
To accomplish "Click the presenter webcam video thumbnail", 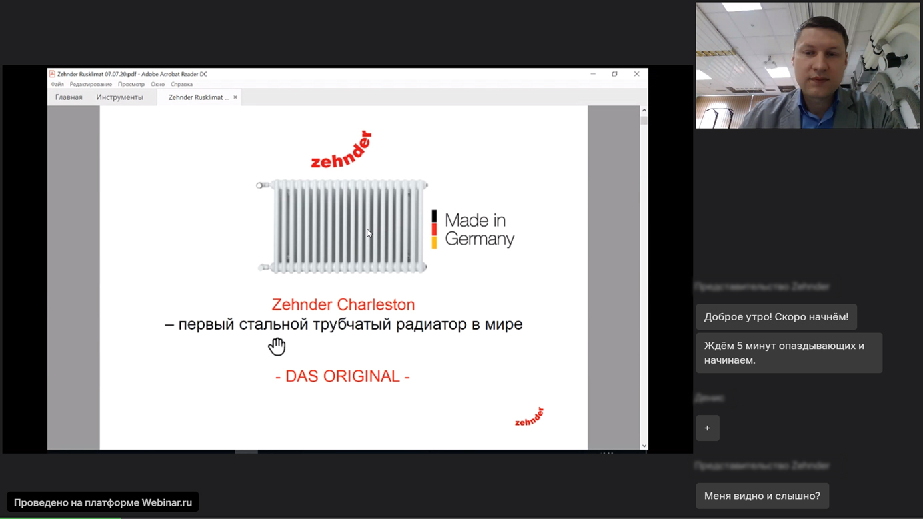I will 808,65.
